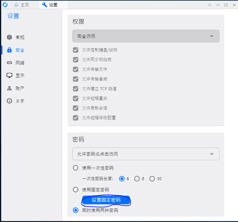Choose one-time password length 8

[137, 179]
